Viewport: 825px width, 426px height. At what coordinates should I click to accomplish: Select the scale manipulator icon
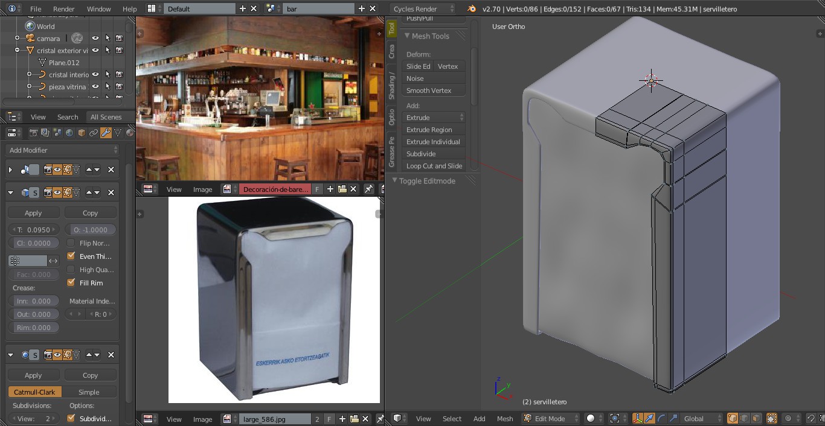coord(673,418)
